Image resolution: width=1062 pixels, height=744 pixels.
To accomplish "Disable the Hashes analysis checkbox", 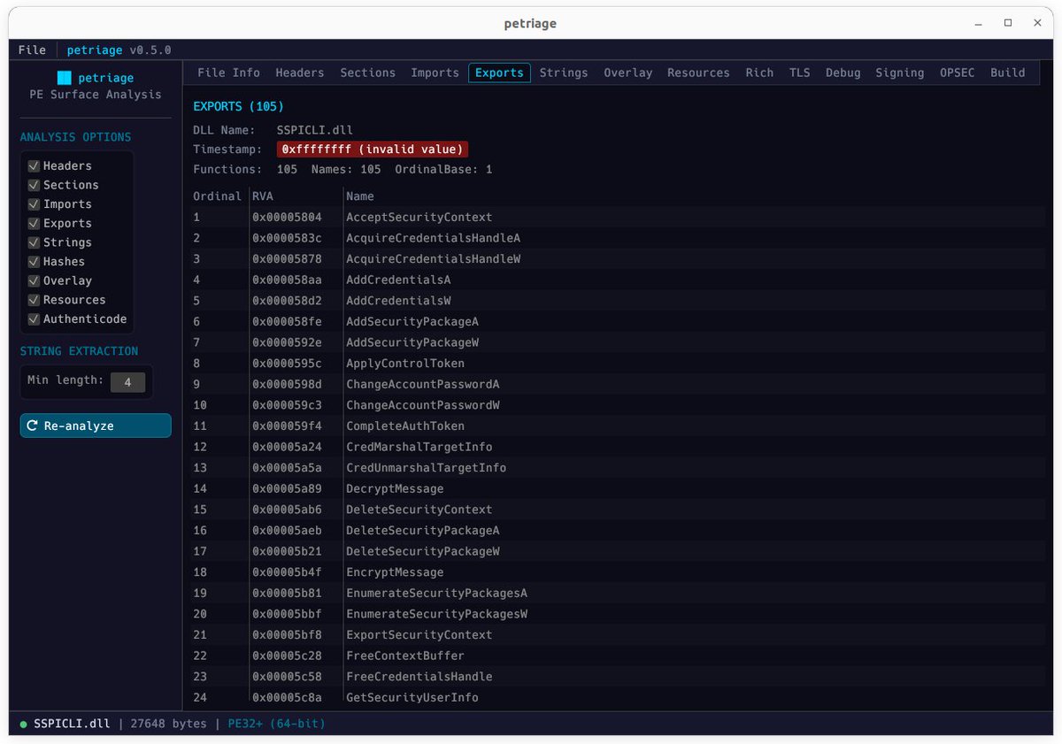I will coord(34,262).
